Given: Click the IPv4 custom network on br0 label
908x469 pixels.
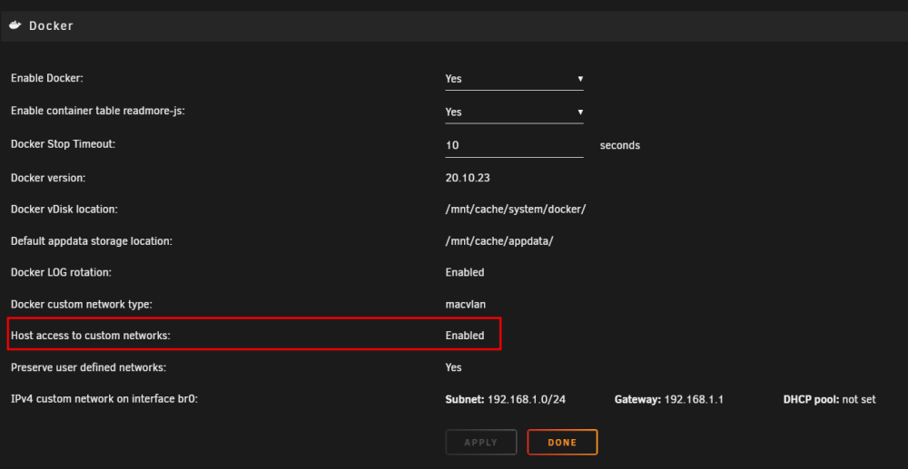Looking at the screenshot, I should [x=104, y=400].
